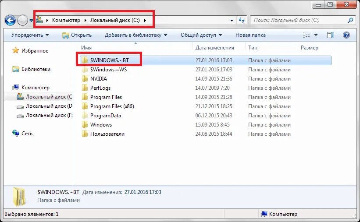Click the Сеть network icon

[x=16, y=133]
